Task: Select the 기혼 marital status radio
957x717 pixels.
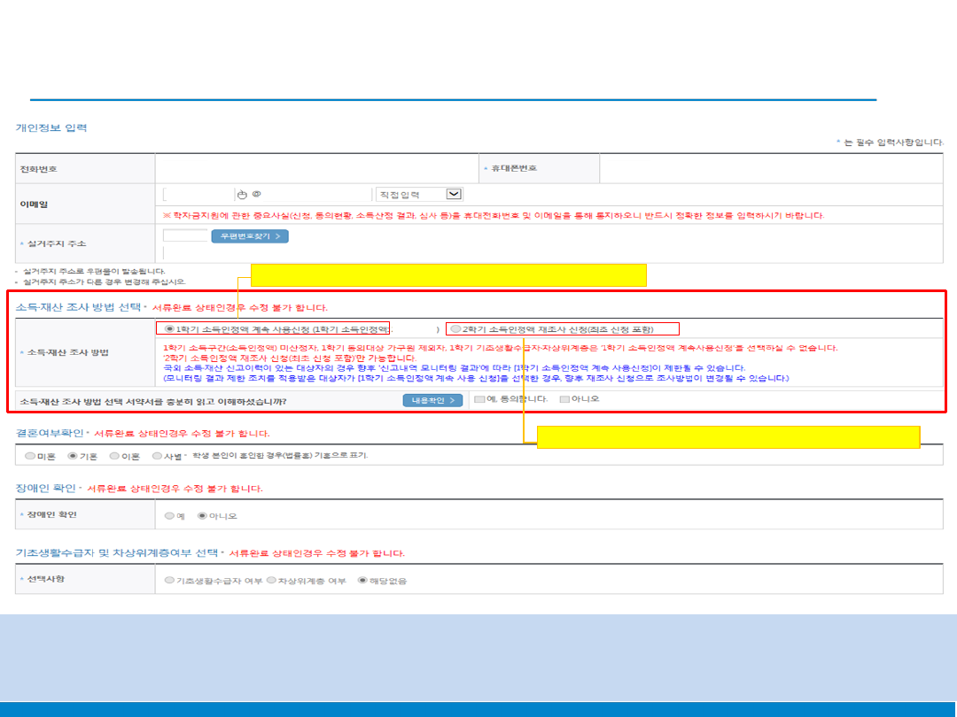Action: (x=73, y=456)
